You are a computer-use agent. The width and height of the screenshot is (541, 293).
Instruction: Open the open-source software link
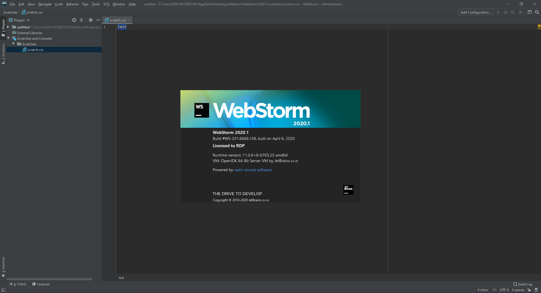pyautogui.click(x=253, y=170)
